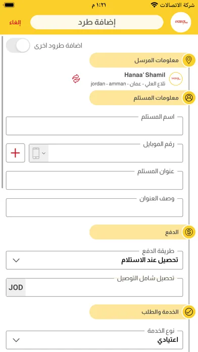198x352 pixels.
Task: Tap the الغاء cancel button
Action: pos(15,23)
